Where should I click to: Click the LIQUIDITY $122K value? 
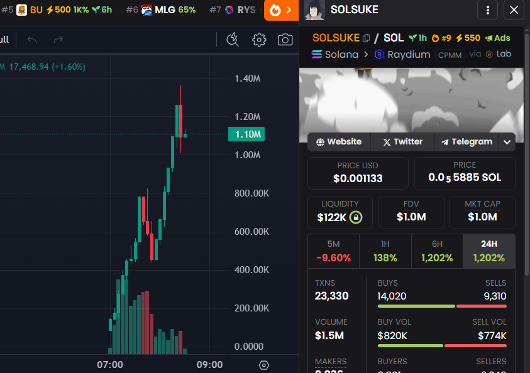[x=331, y=217]
